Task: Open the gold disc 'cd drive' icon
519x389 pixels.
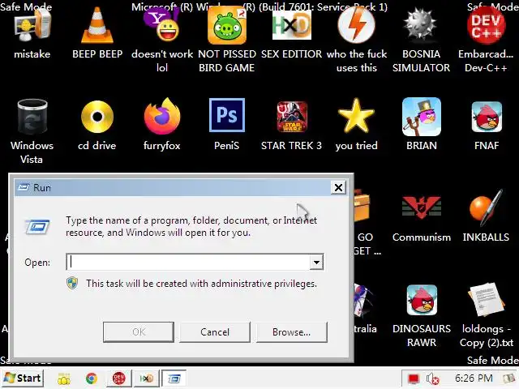Action: 97,117
